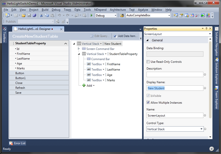Viewport: 221px width, 154px height.
Task: Close the Properties panel
Action: click(210, 29)
